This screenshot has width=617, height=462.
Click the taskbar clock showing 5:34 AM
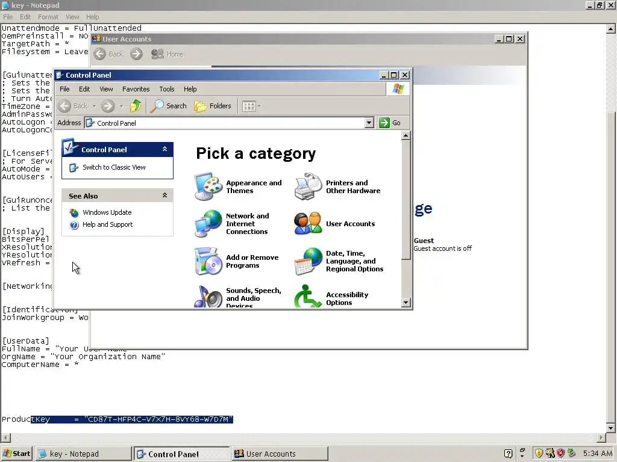(x=597, y=454)
